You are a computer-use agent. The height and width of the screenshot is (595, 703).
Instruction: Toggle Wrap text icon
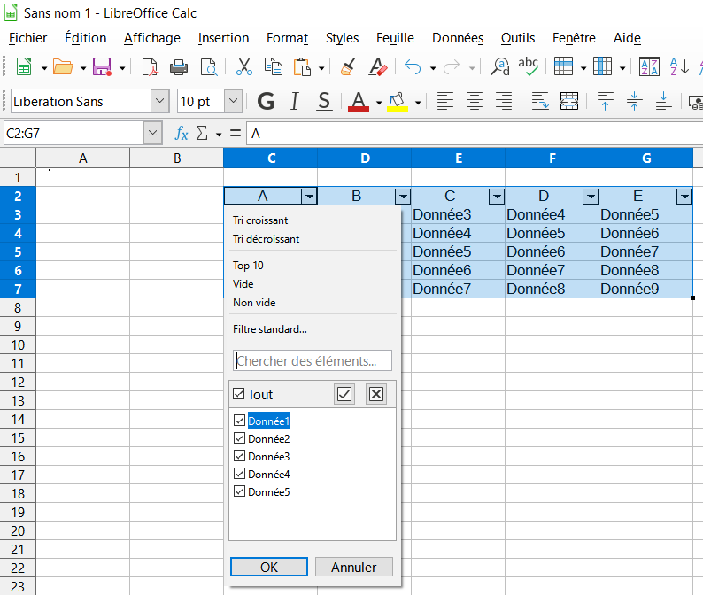pyautogui.click(x=540, y=101)
